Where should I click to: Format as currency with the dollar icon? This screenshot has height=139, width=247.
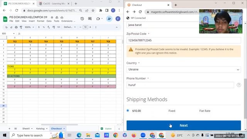pos(39,27)
